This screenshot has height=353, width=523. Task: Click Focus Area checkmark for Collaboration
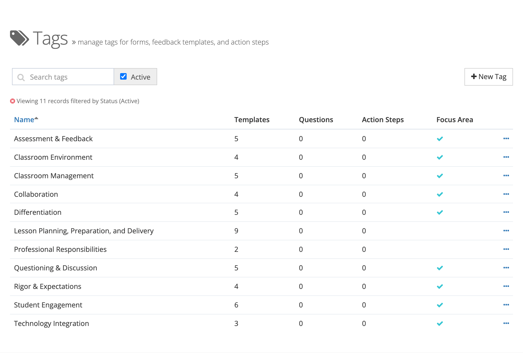(x=440, y=194)
